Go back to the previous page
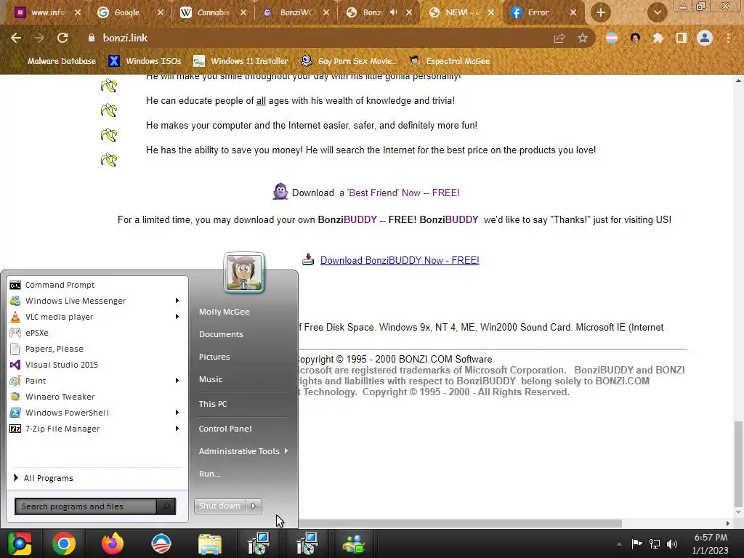 (16, 38)
